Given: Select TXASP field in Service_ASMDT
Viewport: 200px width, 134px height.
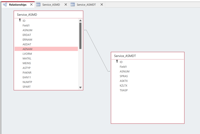Looking at the screenshot, I should (124, 90).
